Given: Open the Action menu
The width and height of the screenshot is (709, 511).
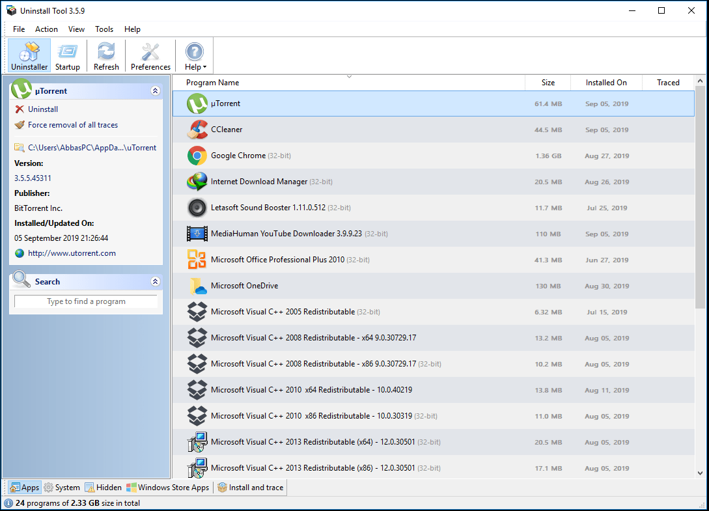Looking at the screenshot, I should pos(46,29).
